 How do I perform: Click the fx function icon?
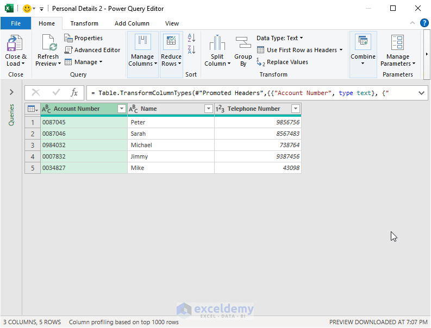74,92
